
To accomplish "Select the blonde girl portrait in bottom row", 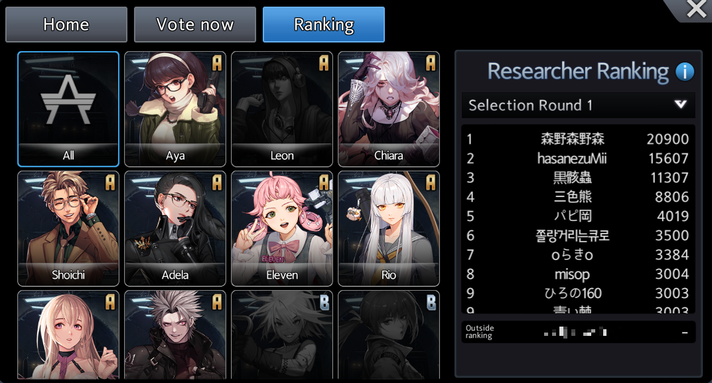I will click(68, 335).
